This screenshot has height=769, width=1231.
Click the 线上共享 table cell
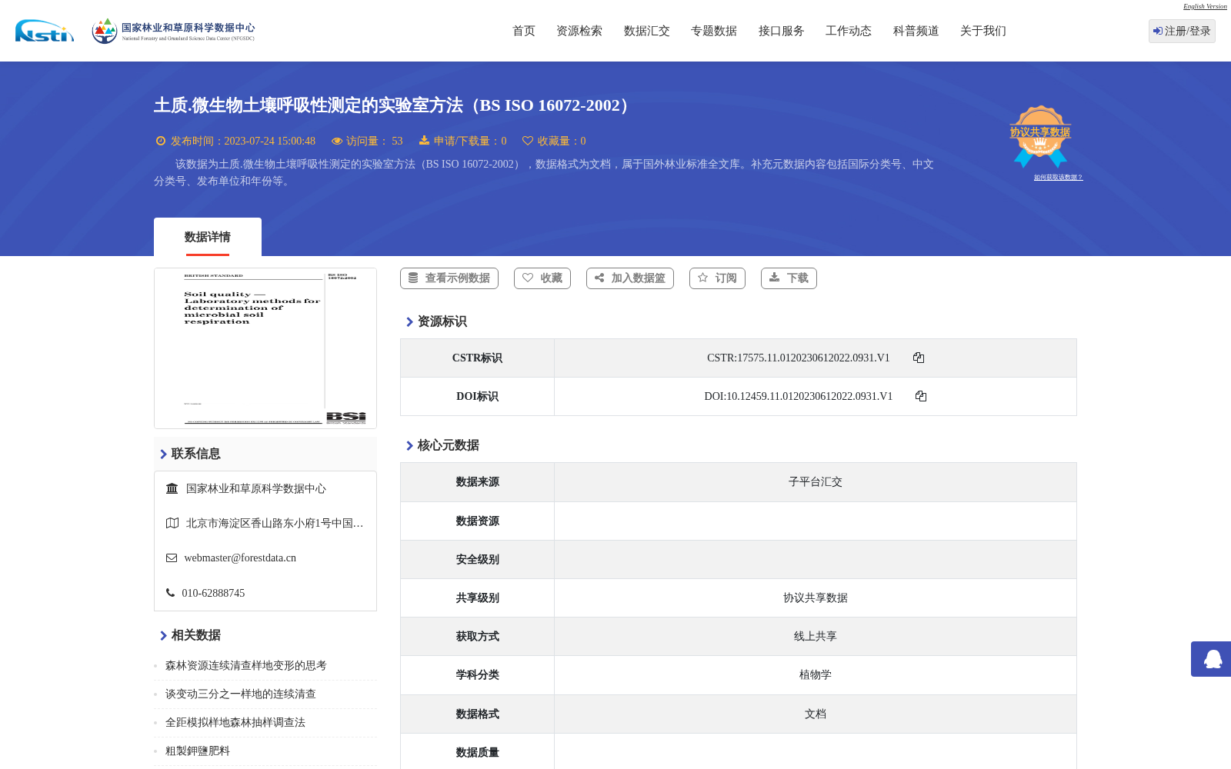pos(816,637)
